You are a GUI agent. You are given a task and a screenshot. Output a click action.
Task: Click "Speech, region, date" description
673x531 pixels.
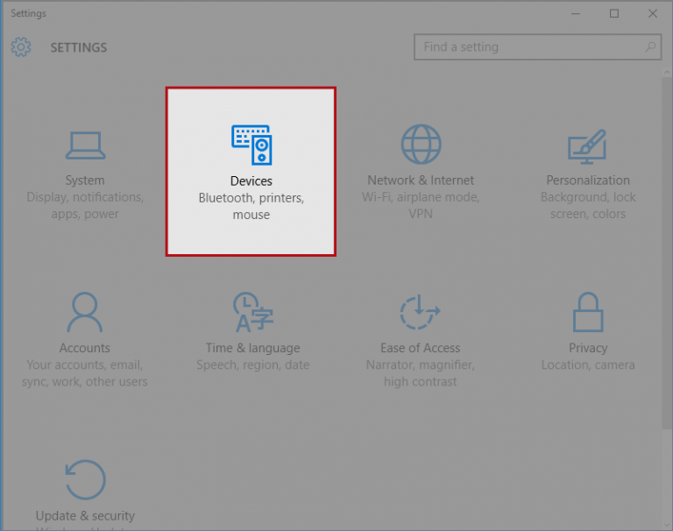click(x=252, y=365)
